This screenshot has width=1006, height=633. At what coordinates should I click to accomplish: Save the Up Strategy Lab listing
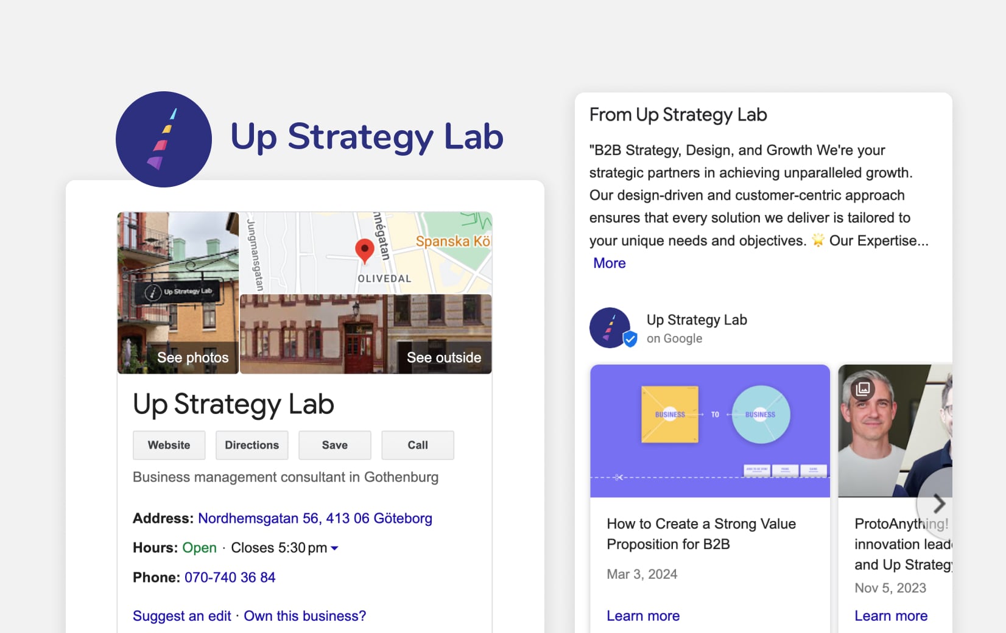335,445
